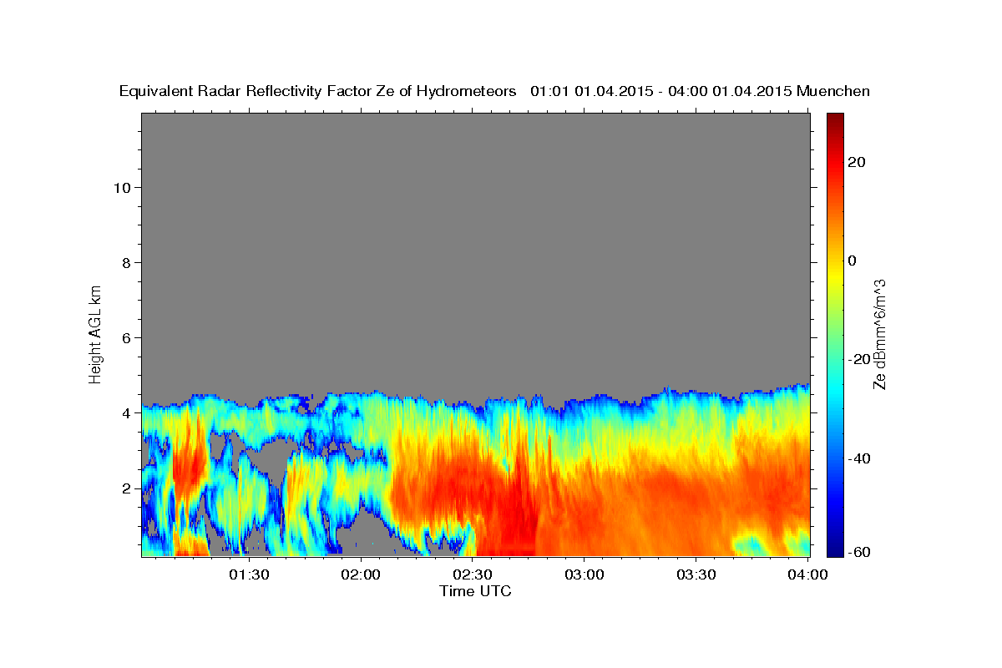The width and height of the screenshot is (1002, 668).
Task: Click the height tick label '8'
Action: [124, 262]
